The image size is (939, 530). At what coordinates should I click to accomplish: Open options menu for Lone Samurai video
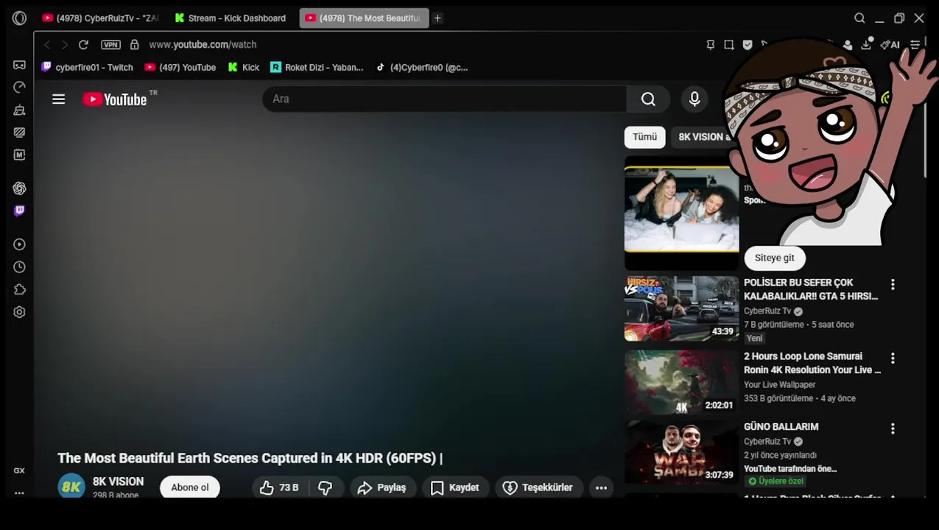coord(893,358)
